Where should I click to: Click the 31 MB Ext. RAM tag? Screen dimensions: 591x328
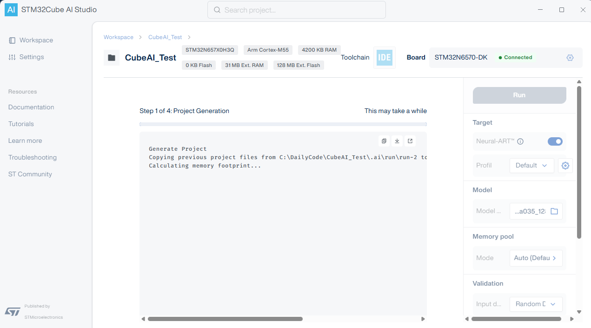tap(245, 65)
